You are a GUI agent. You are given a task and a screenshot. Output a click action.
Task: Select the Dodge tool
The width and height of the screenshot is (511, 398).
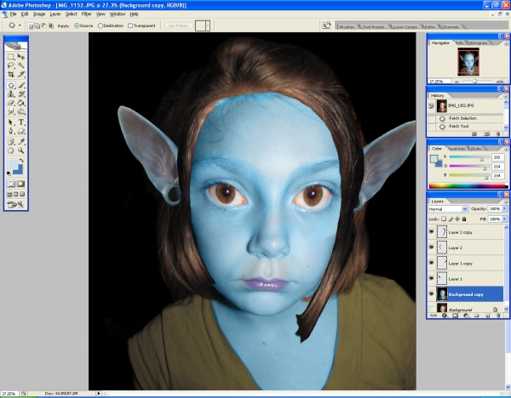[21, 111]
